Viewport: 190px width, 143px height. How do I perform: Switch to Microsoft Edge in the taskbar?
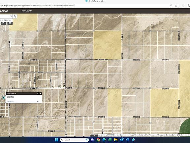pyautogui.click(x=104, y=140)
